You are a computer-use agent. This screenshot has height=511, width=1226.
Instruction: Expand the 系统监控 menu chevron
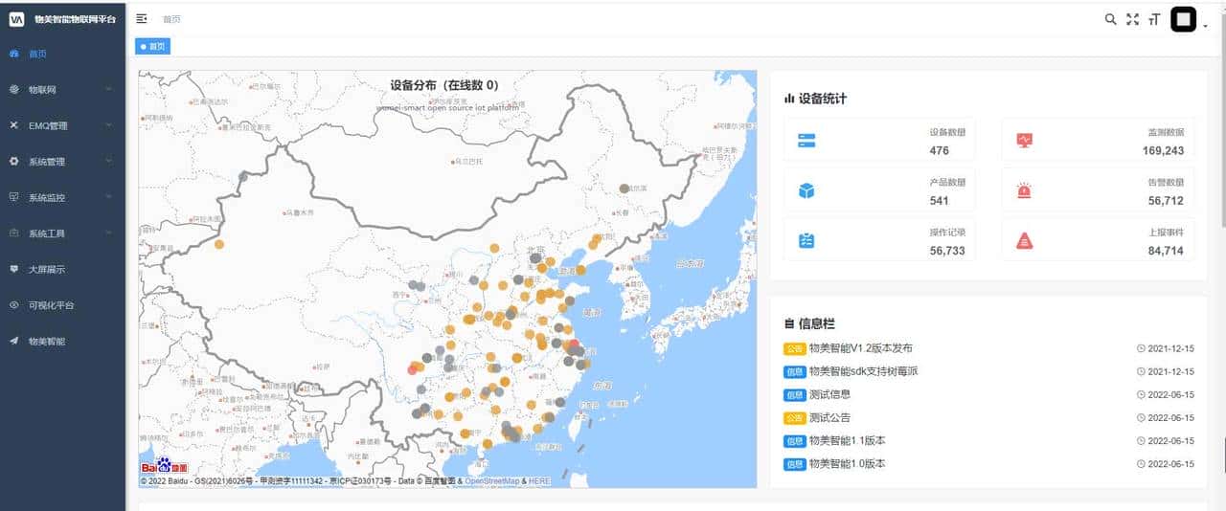pyautogui.click(x=108, y=197)
